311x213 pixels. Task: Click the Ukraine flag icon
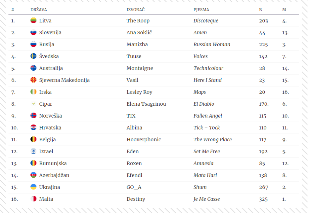pos(33,187)
